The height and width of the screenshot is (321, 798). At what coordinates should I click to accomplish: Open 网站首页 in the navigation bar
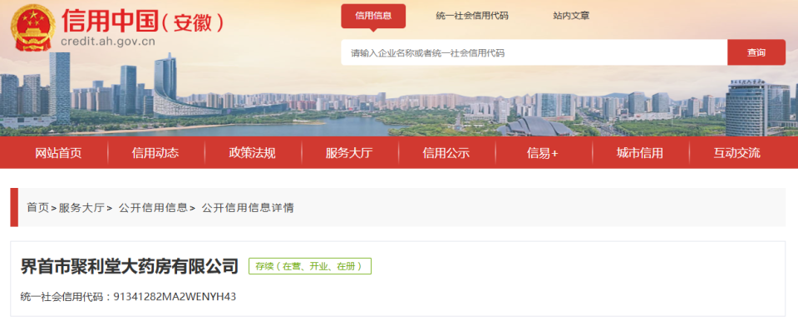coord(58,152)
